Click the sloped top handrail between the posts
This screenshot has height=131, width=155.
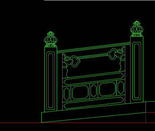click(94, 47)
